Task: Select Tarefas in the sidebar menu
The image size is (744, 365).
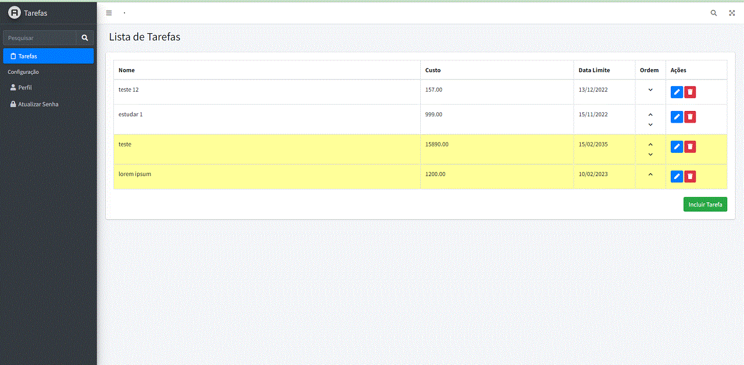Action: pos(48,56)
